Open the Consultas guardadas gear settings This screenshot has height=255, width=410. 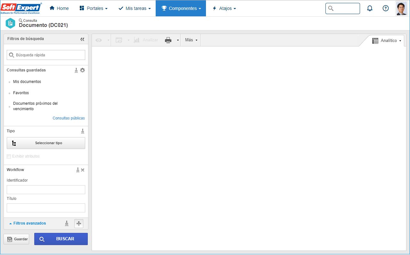(83, 70)
